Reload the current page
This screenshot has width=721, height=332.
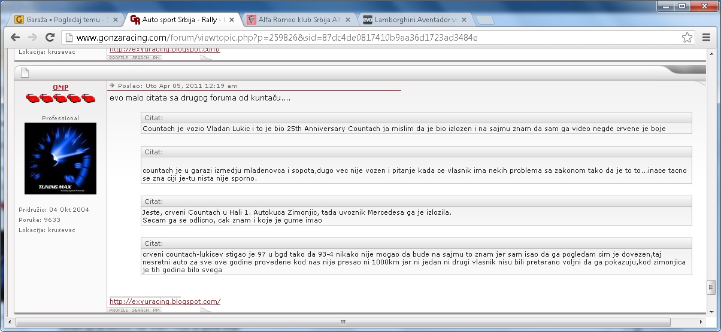coord(50,37)
